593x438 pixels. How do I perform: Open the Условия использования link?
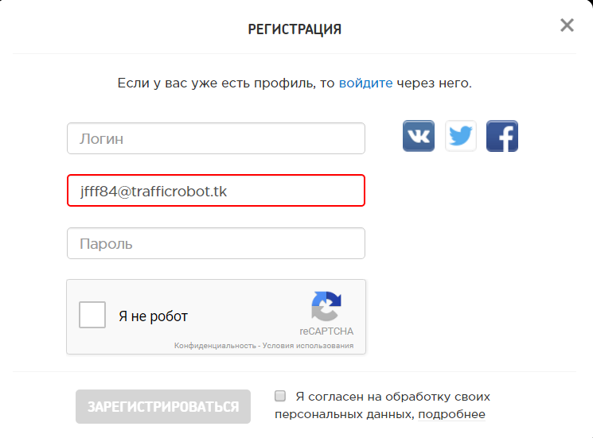pyautogui.click(x=308, y=346)
